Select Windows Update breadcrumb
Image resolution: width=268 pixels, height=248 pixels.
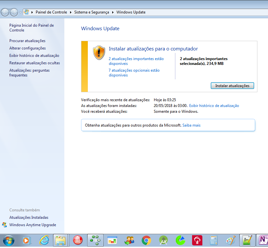131,12
